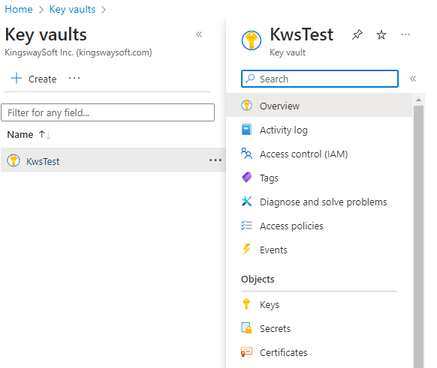Open the KwsTest row context menu dots
The image size is (437, 368).
pyautogui.click(x=215, y=160)
